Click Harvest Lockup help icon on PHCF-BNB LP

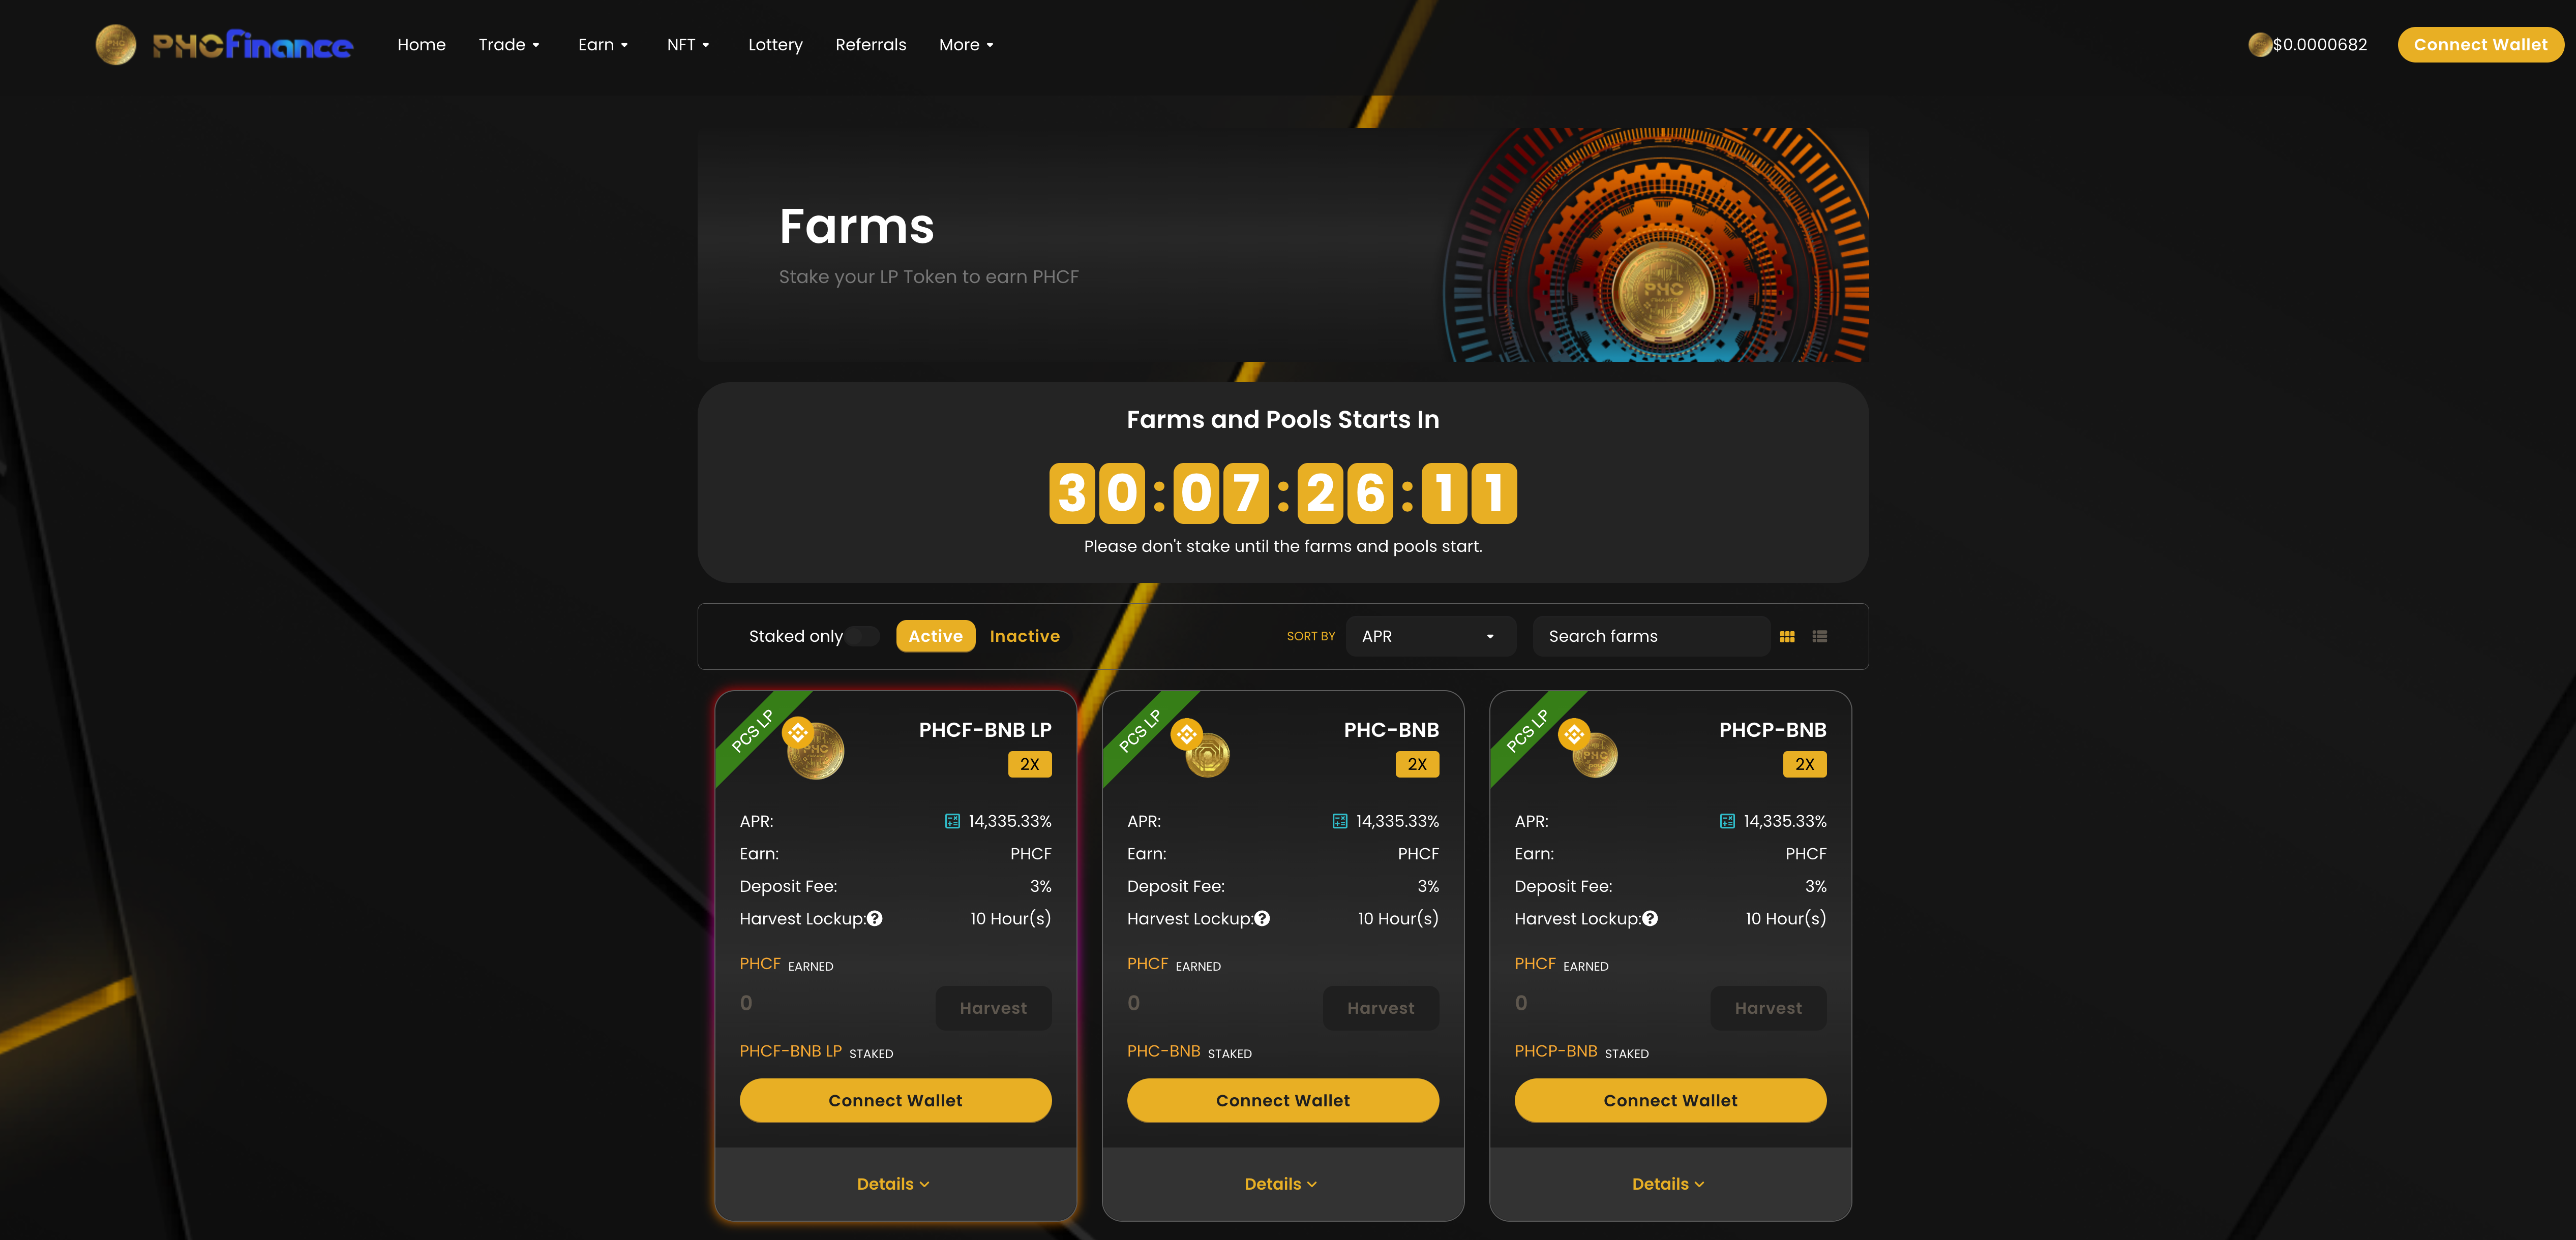point(875,919)
